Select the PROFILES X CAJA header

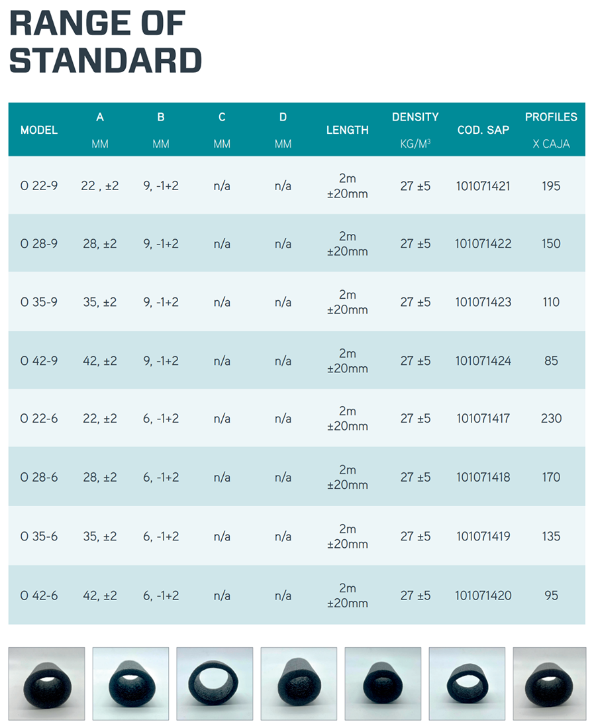pos(551,130)
